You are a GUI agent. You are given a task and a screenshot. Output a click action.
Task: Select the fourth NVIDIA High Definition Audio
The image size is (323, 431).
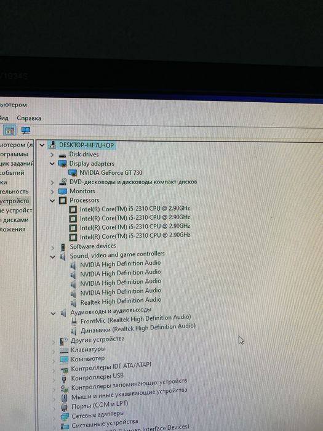click(x=121, y=292)
